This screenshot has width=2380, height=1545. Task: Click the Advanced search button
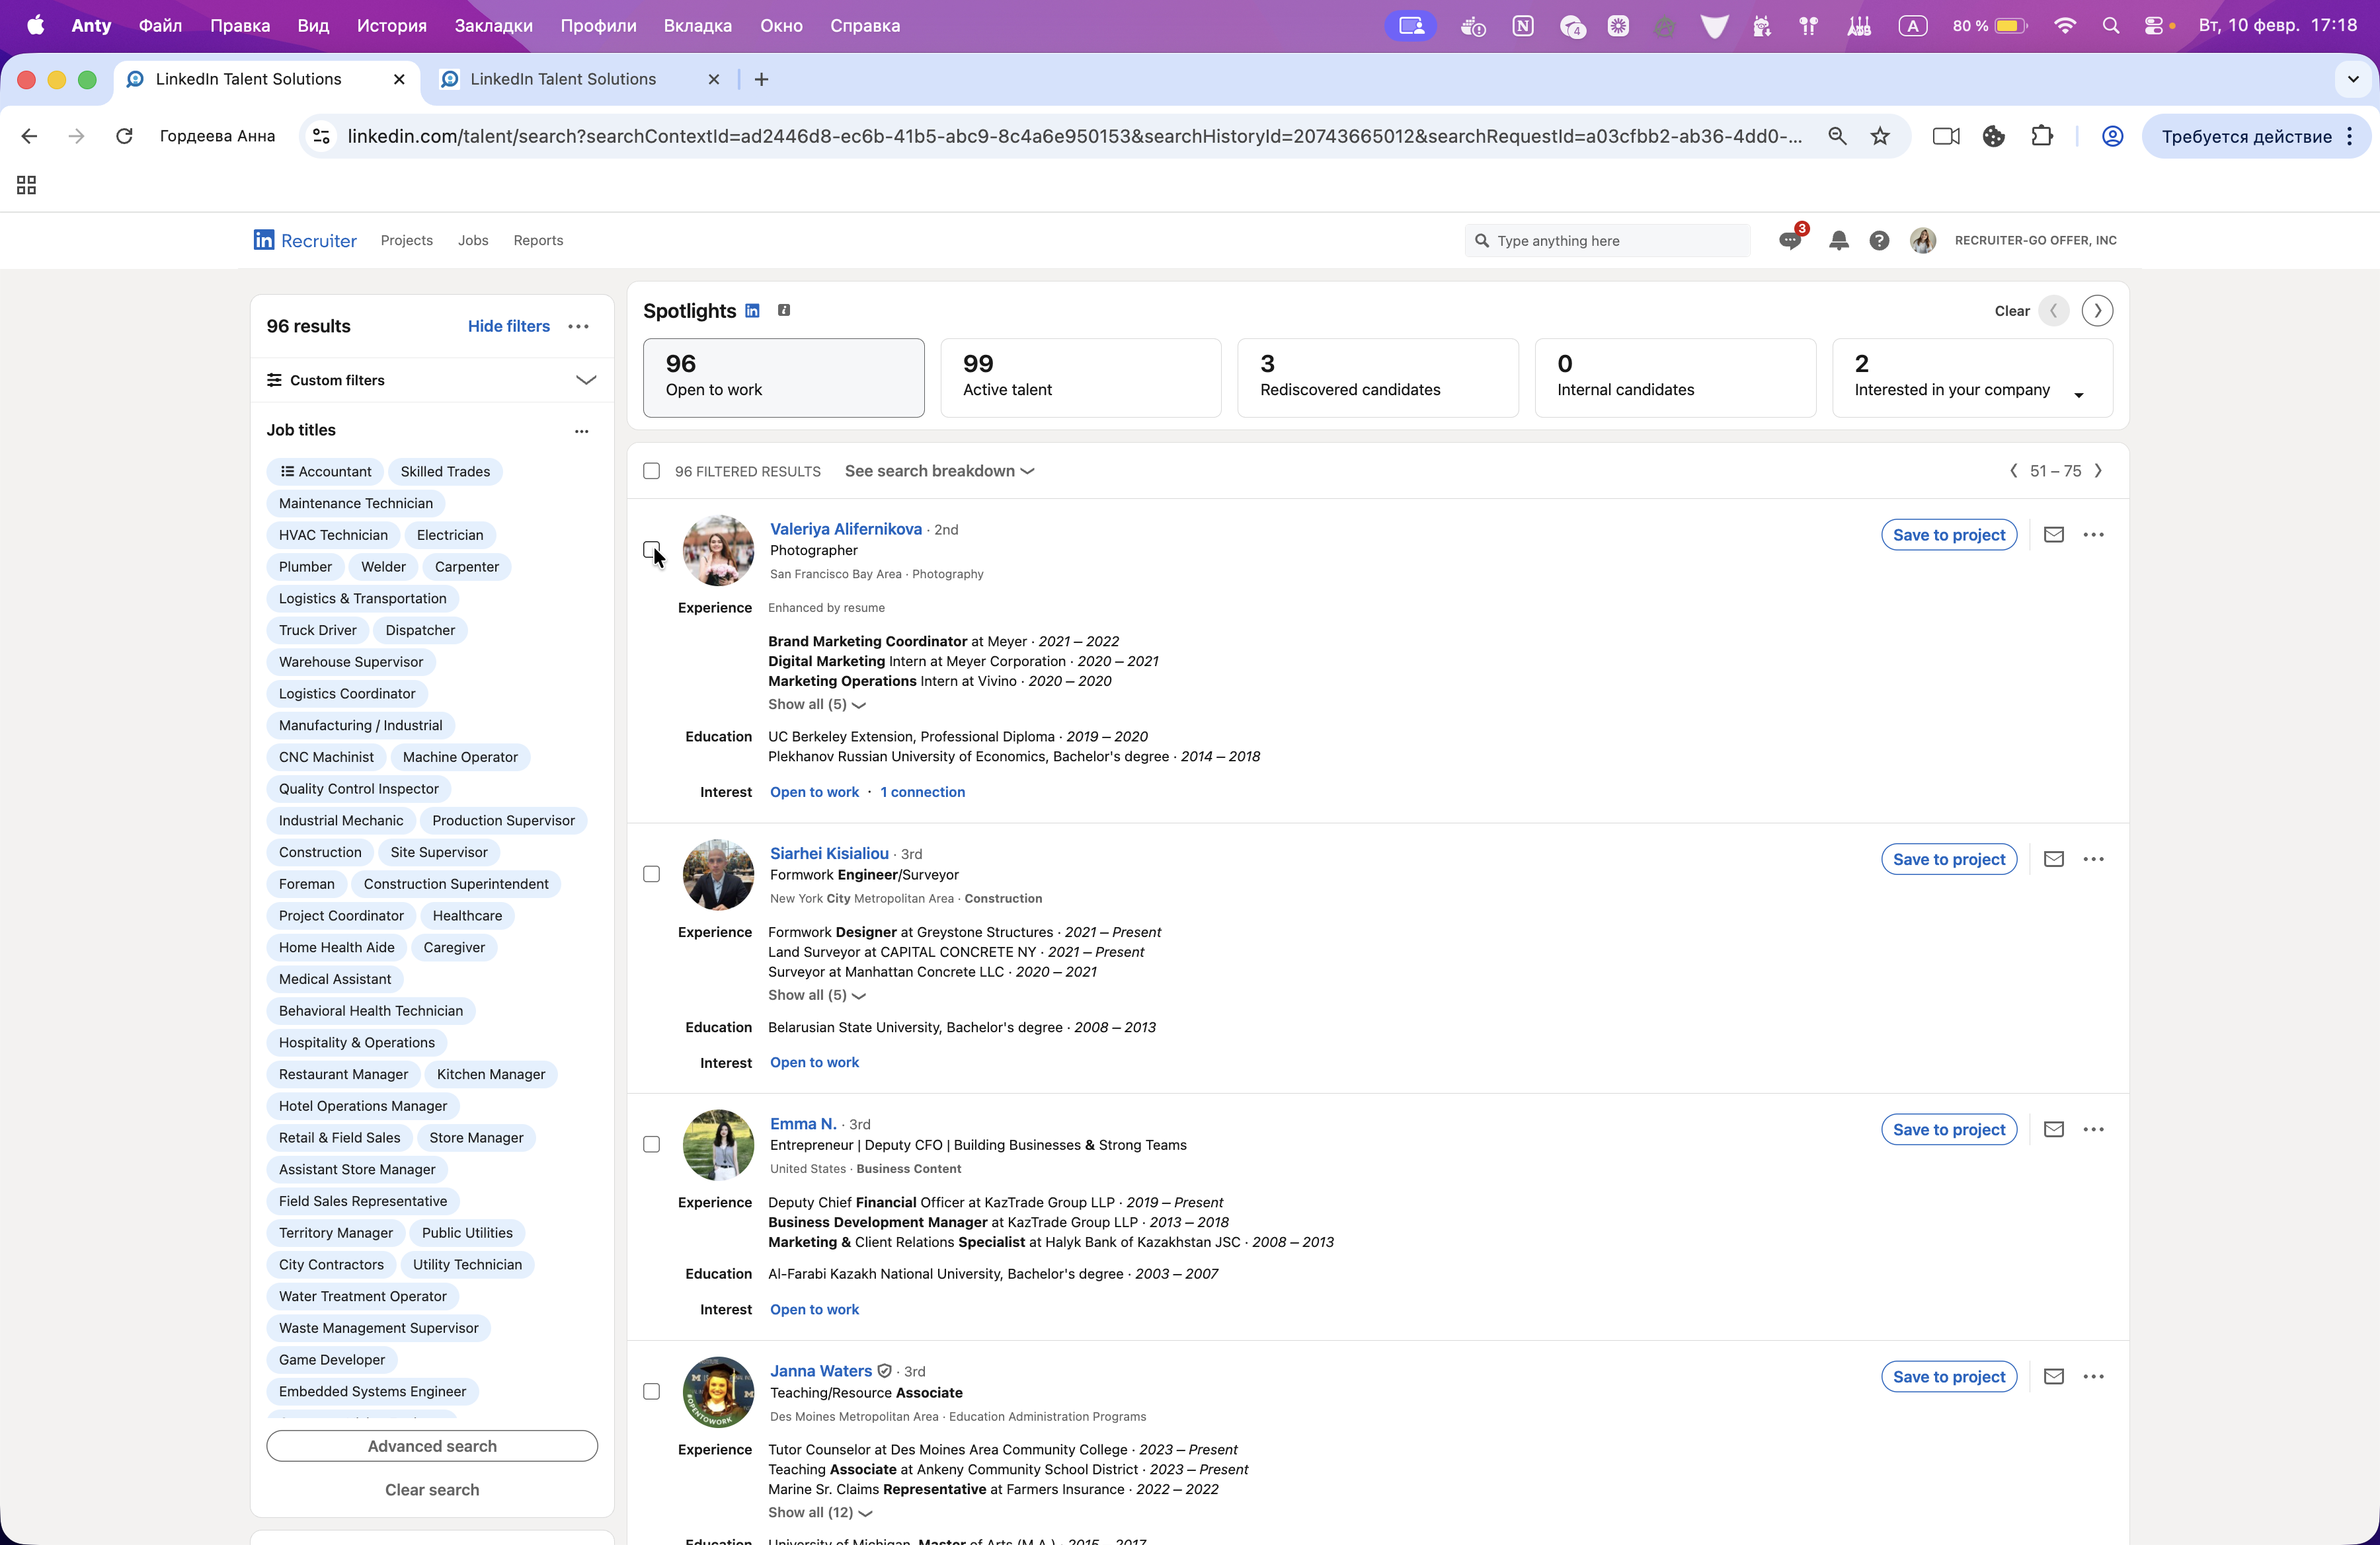tap(431, 1446)
